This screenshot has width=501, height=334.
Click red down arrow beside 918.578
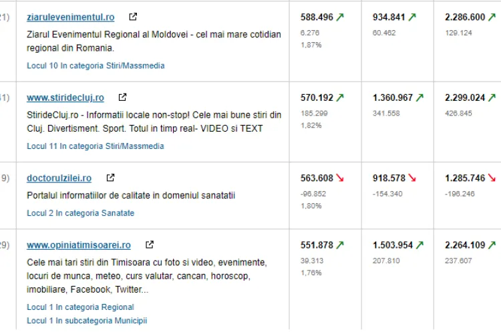coord(411,178)
